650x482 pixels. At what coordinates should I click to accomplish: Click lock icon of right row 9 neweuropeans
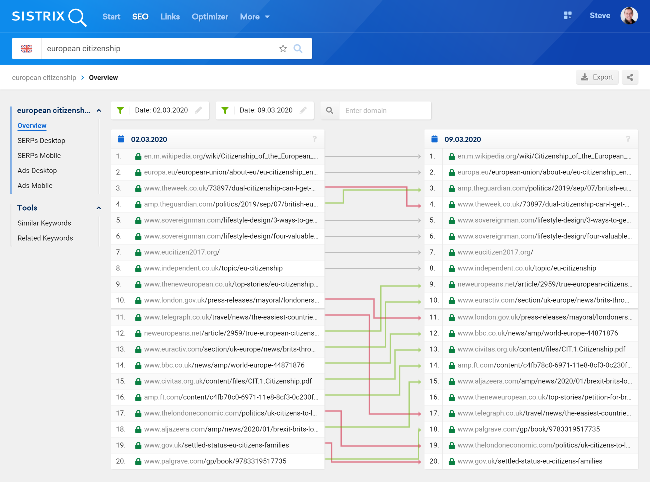(x=451, y=284)
